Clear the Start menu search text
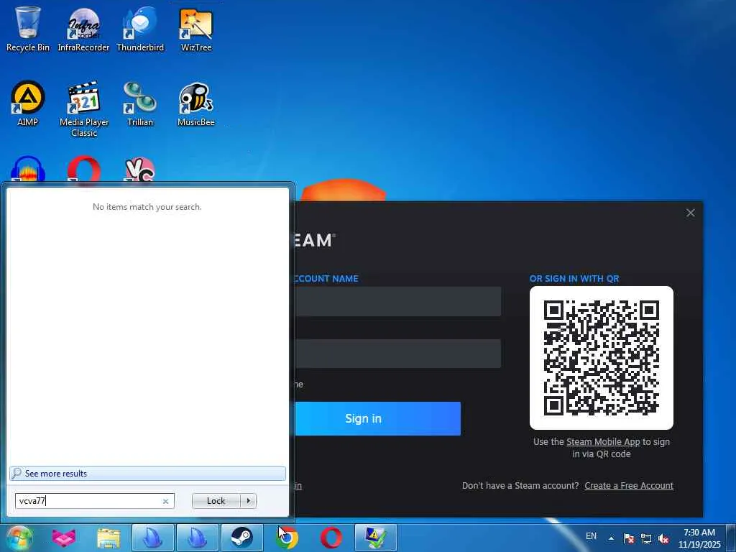The width and height of the screenshot is (736, 552). 166,501
